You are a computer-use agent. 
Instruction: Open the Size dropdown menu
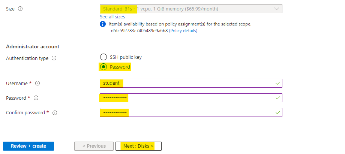point(191,9)
